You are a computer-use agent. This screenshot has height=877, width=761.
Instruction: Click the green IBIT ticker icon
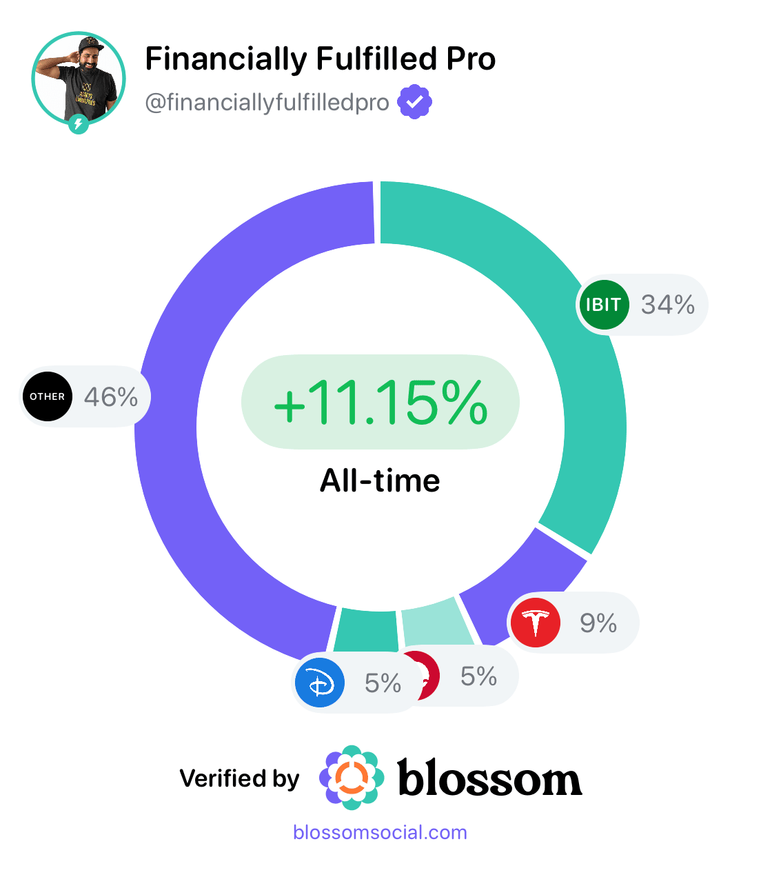604,305
